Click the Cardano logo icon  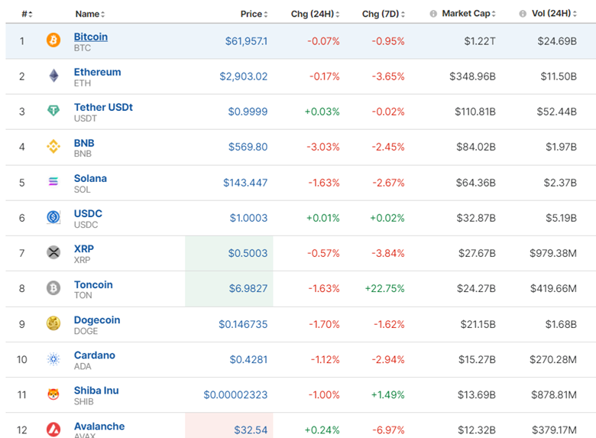[53, 359]
